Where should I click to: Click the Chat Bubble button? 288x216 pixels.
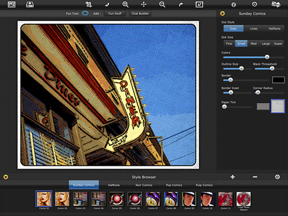coord(140,13)
